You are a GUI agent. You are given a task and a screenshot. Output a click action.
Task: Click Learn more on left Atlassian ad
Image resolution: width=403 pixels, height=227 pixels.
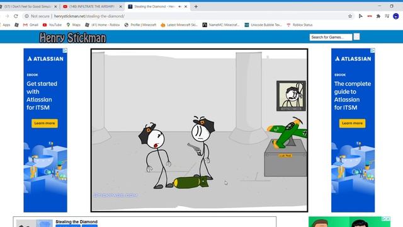click(x=45, y=124)
